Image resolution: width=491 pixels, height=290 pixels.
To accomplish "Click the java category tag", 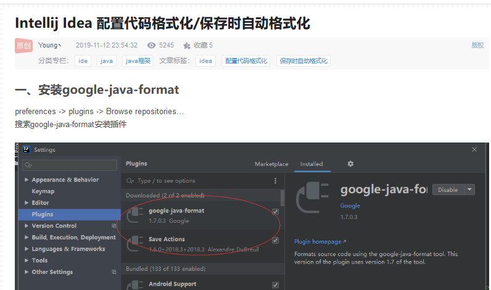I will pos(107,60).
